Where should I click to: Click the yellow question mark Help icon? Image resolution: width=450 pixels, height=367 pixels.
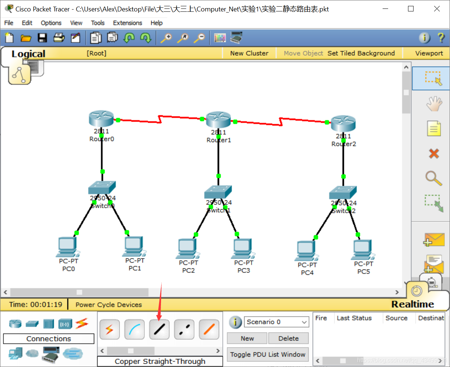click(x=440, y=38)
